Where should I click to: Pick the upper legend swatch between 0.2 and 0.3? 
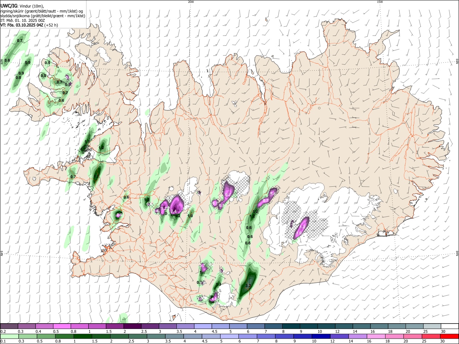coord(9,326)
